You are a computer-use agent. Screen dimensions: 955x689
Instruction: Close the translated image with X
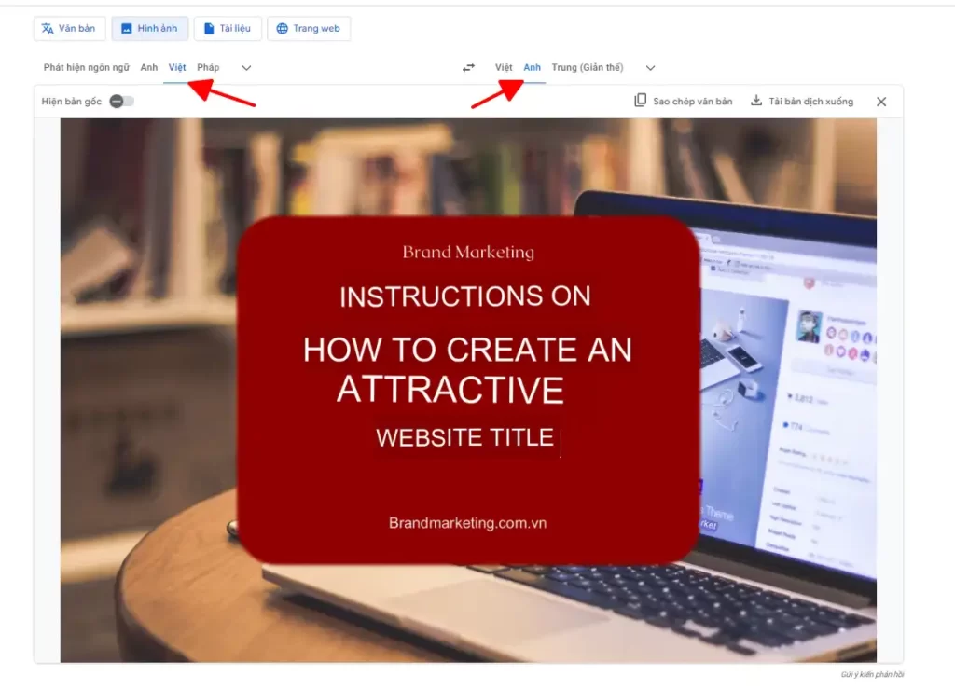pos(881,102)
